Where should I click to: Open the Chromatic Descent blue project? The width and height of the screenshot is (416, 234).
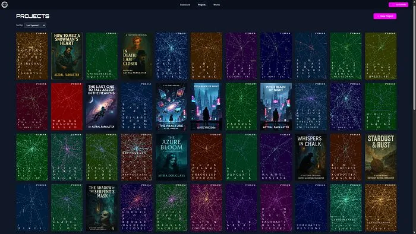311,208
